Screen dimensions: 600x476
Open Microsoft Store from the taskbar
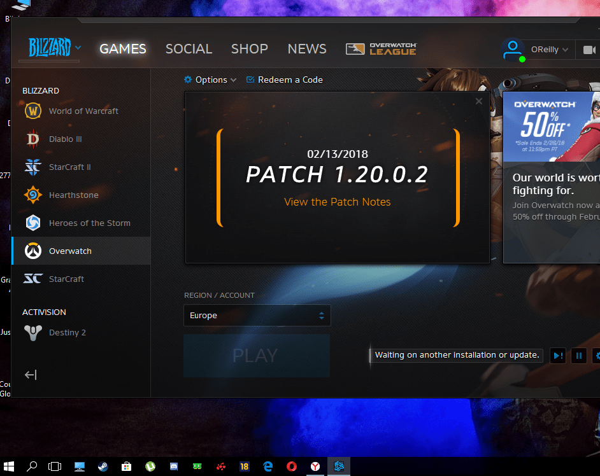point(126,466)
